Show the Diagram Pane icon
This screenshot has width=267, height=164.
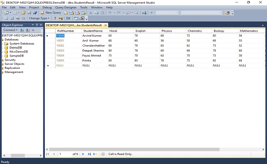click(6, 18)
